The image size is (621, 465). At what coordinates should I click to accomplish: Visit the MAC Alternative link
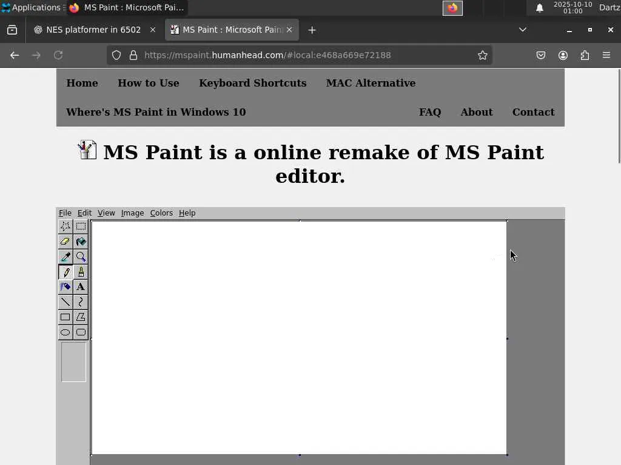[x=371, y=83]
